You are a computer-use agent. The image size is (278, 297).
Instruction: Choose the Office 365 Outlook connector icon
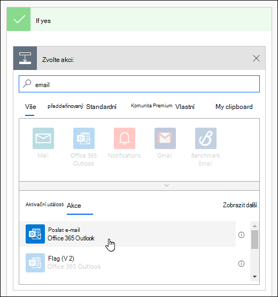[84, 138]
